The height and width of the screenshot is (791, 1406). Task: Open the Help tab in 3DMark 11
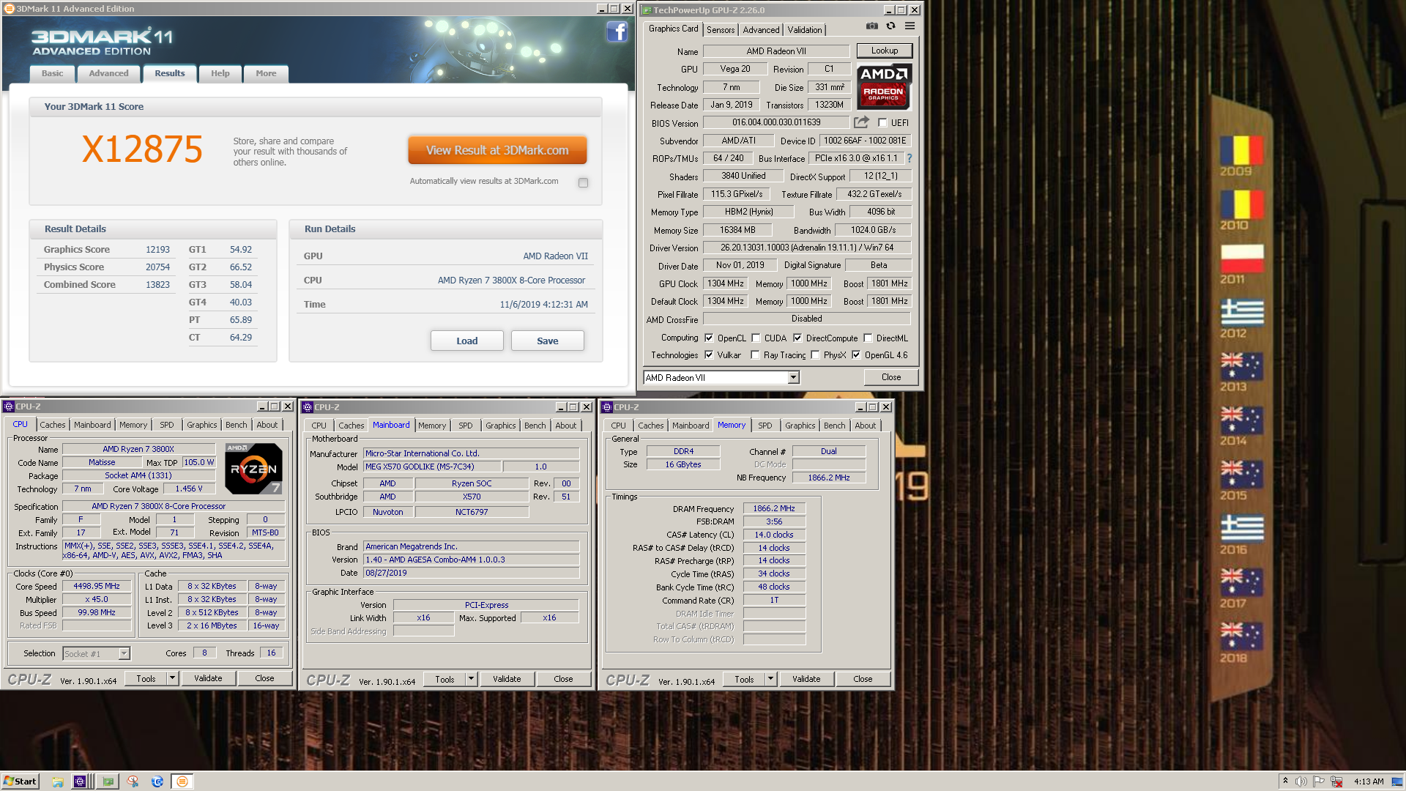tap(220, 73)
